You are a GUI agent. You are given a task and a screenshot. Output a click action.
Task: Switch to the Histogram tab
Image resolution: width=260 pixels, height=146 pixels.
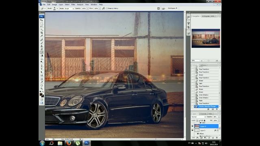pos(206,16)
